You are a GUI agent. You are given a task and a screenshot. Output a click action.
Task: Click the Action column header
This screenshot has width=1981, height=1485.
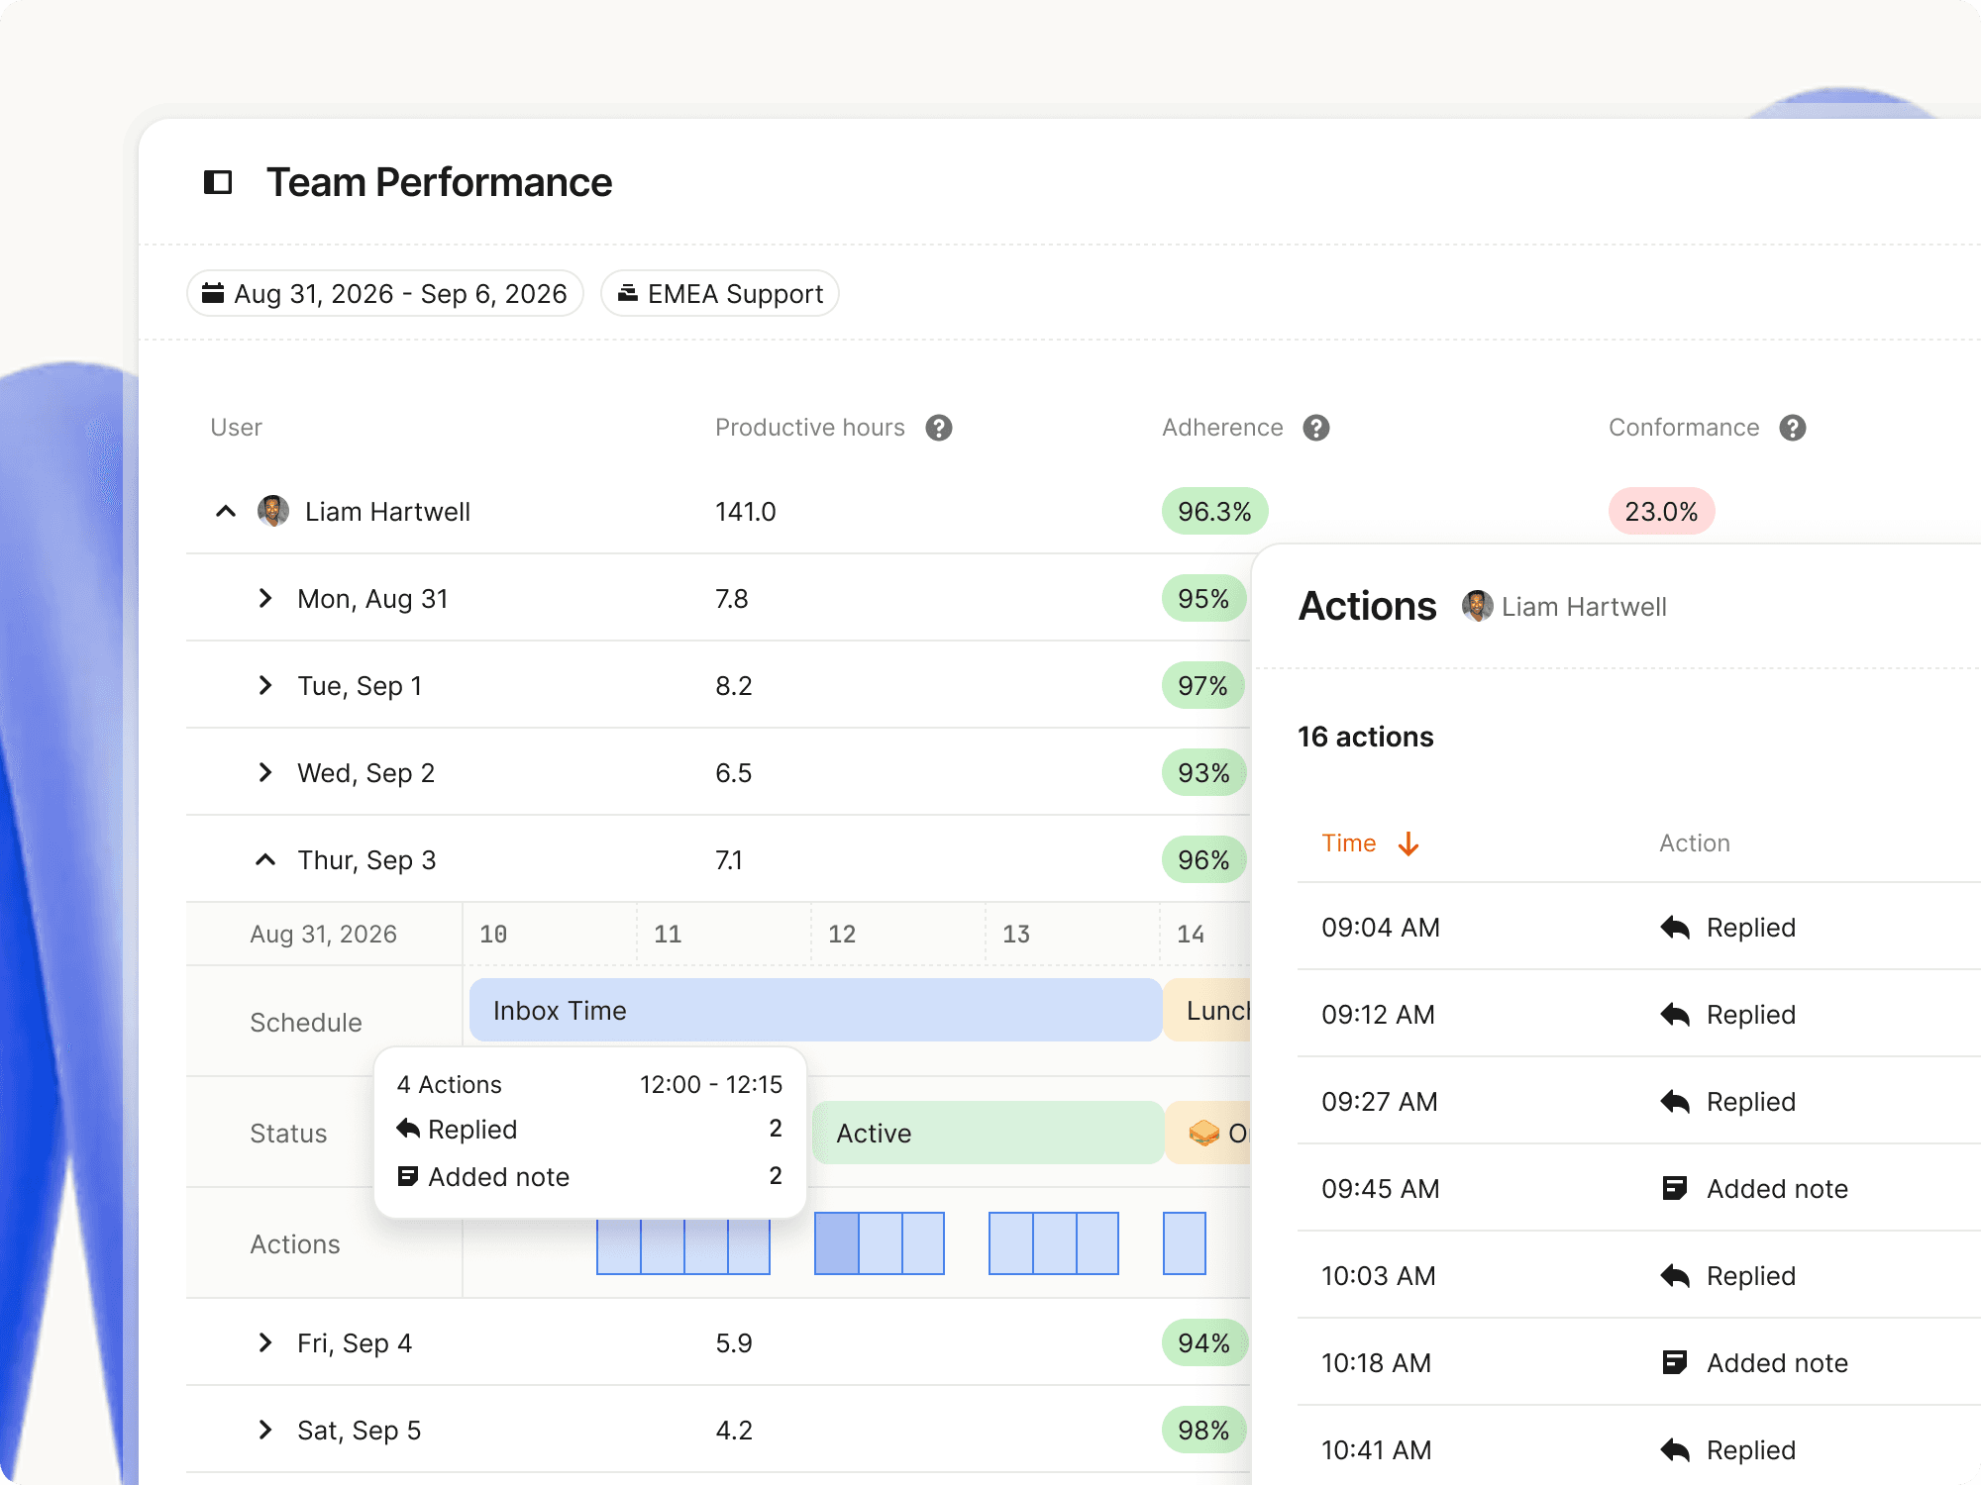pyautogui.click(x=1695, y=843)
